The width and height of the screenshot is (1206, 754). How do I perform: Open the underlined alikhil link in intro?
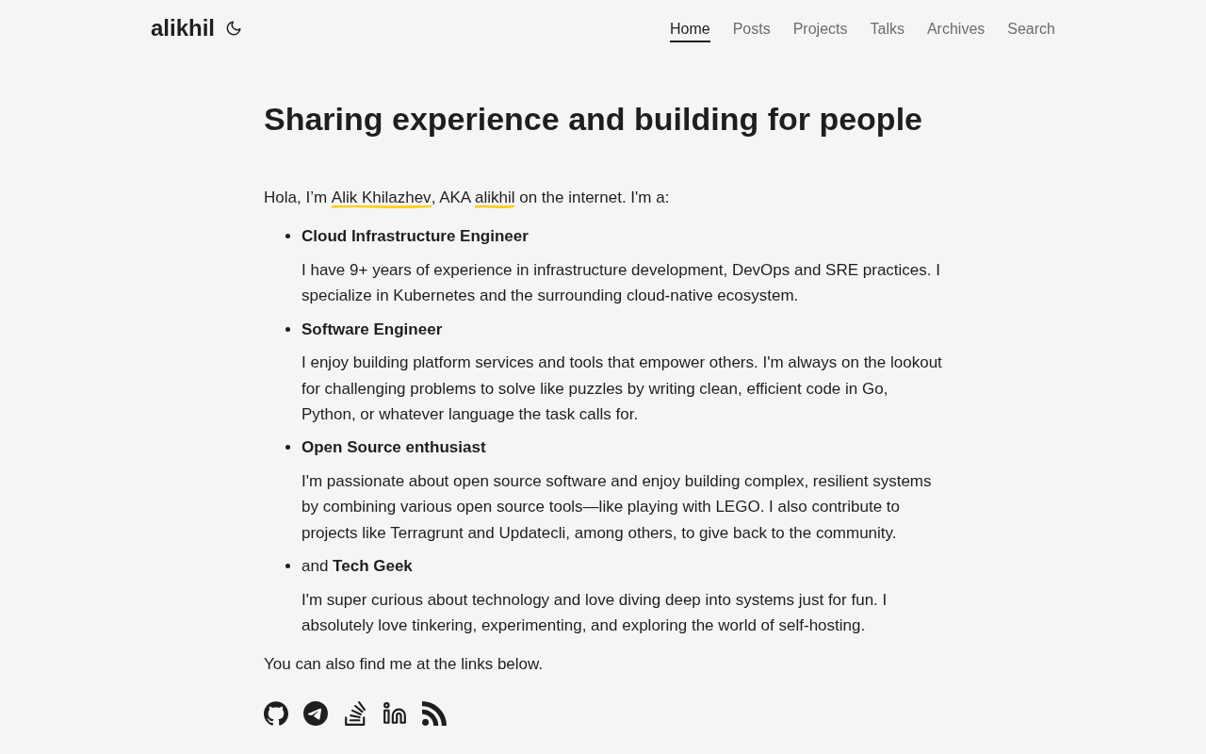pos(495,198)
